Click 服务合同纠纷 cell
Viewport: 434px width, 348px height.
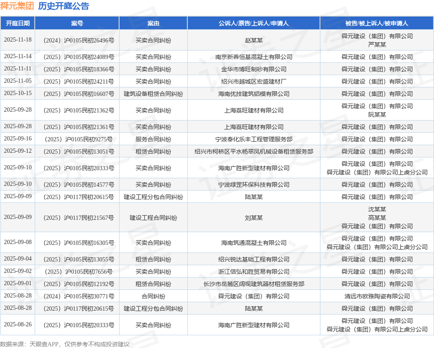[x=153, y=139]
